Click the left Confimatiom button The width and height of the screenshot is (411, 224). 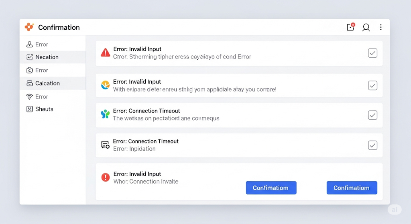[x=271, y=188]
